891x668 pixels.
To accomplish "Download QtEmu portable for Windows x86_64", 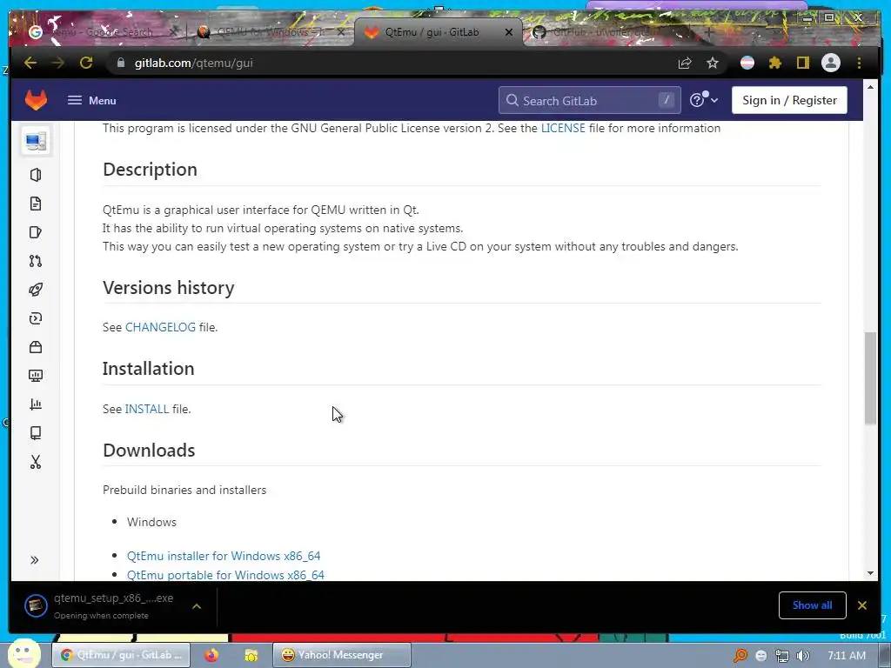I will pyautogui.click(x=225, y=575).
